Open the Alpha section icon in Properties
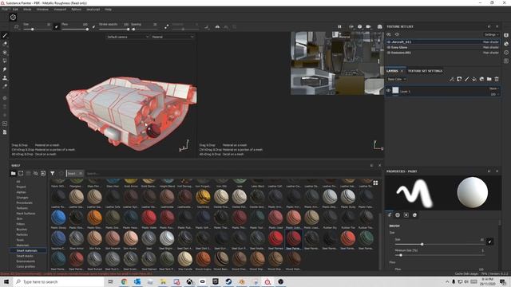Viewport: 511px width, 287px height. tap(398, 215)
